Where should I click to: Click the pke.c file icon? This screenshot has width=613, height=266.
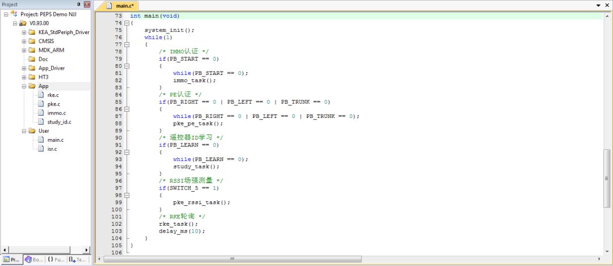coord(41,104)
